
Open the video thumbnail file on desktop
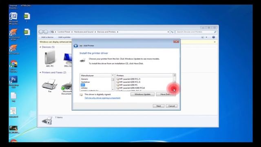(13, 129)
